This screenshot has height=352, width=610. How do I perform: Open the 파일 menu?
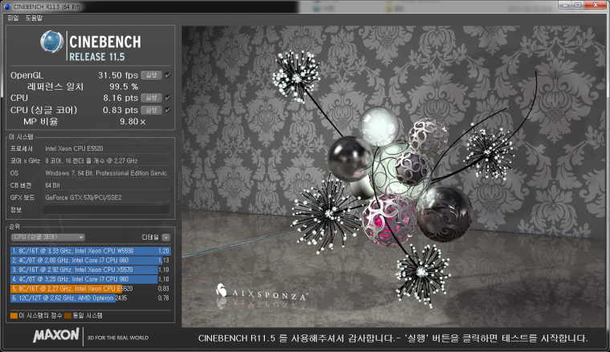pos(13,18)
